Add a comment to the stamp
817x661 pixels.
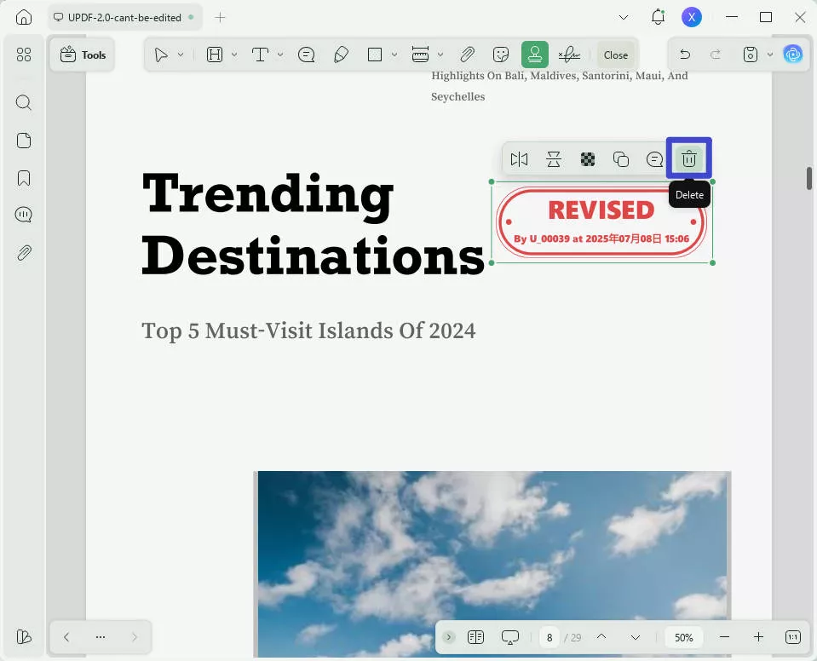pyautogui.click(x=654, y=158)
